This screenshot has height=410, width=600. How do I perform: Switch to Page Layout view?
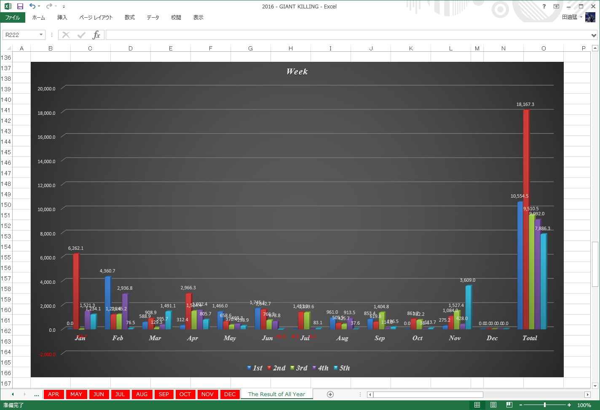click(x=493, y=405)
